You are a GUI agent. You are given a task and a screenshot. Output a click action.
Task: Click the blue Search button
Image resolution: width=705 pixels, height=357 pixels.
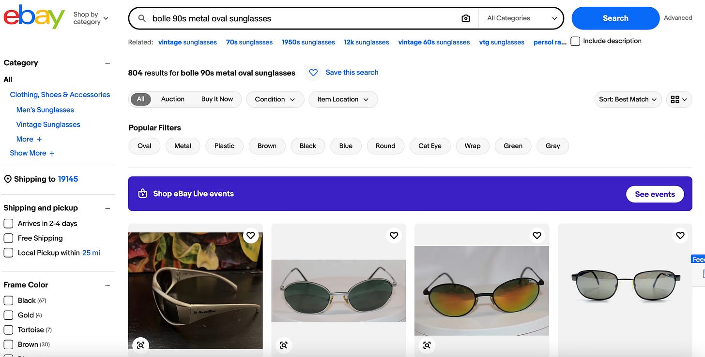pos(615,18)
